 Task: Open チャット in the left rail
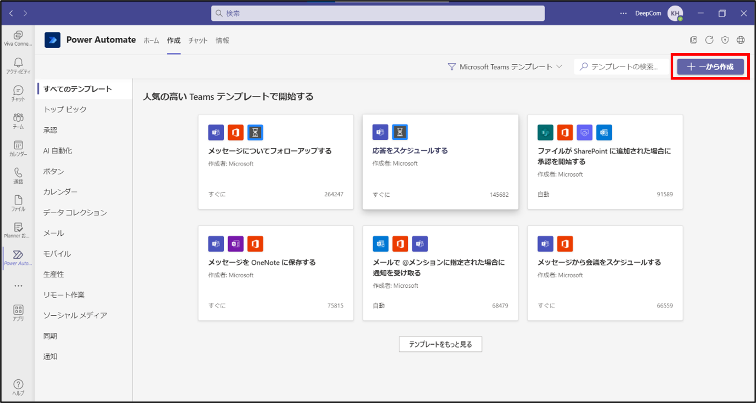pos(18,94)
